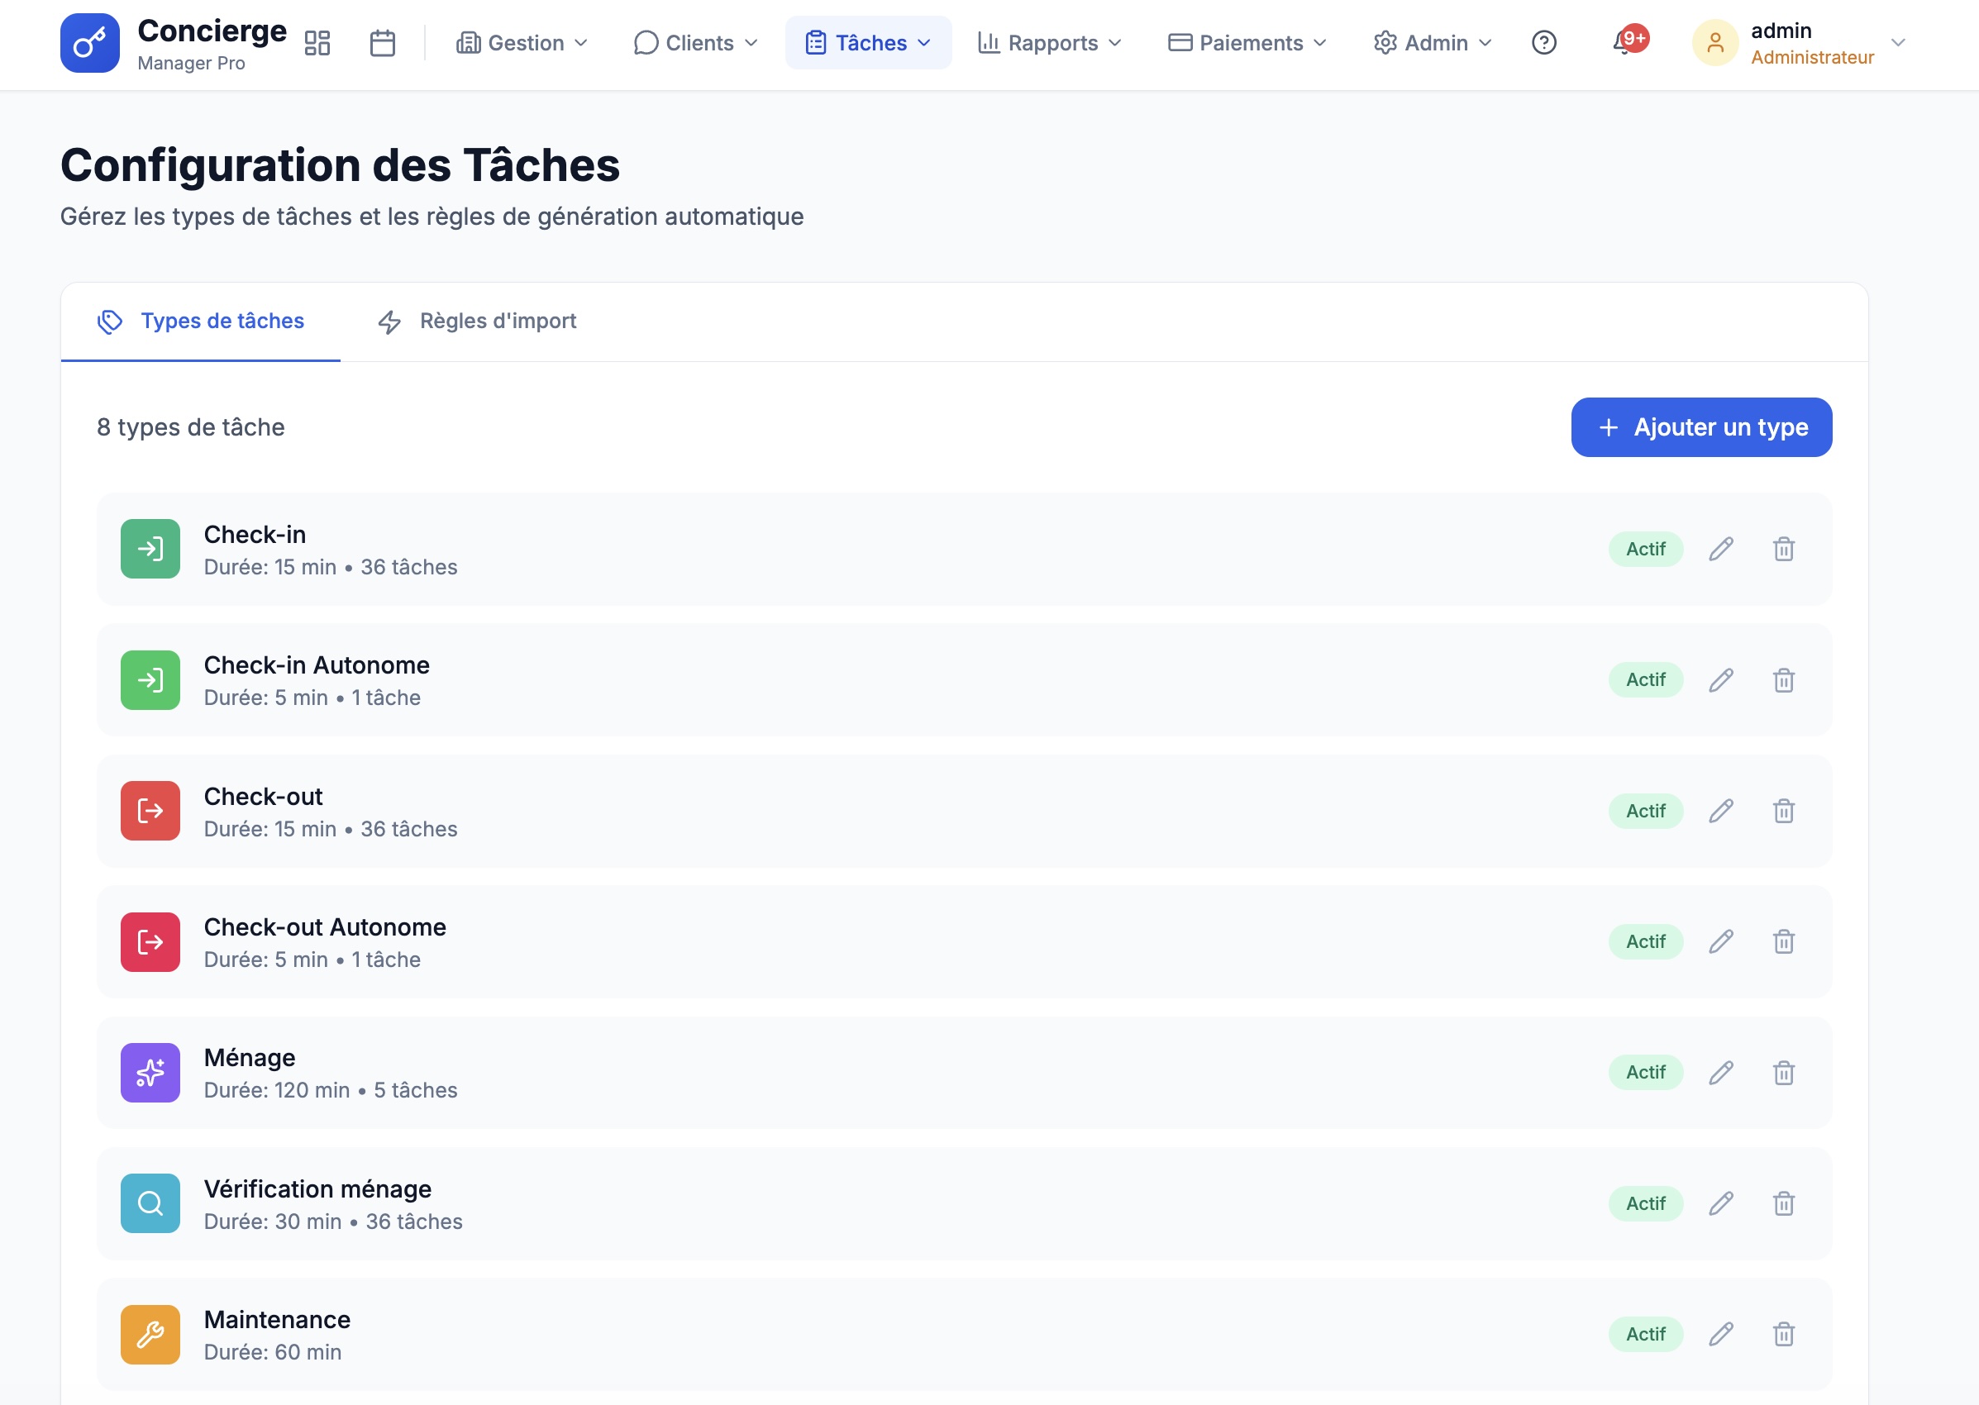Toggle the Actif status of Maintenance
The height and width of the screenshot is (1405, 1979).
[1645, 1334]
